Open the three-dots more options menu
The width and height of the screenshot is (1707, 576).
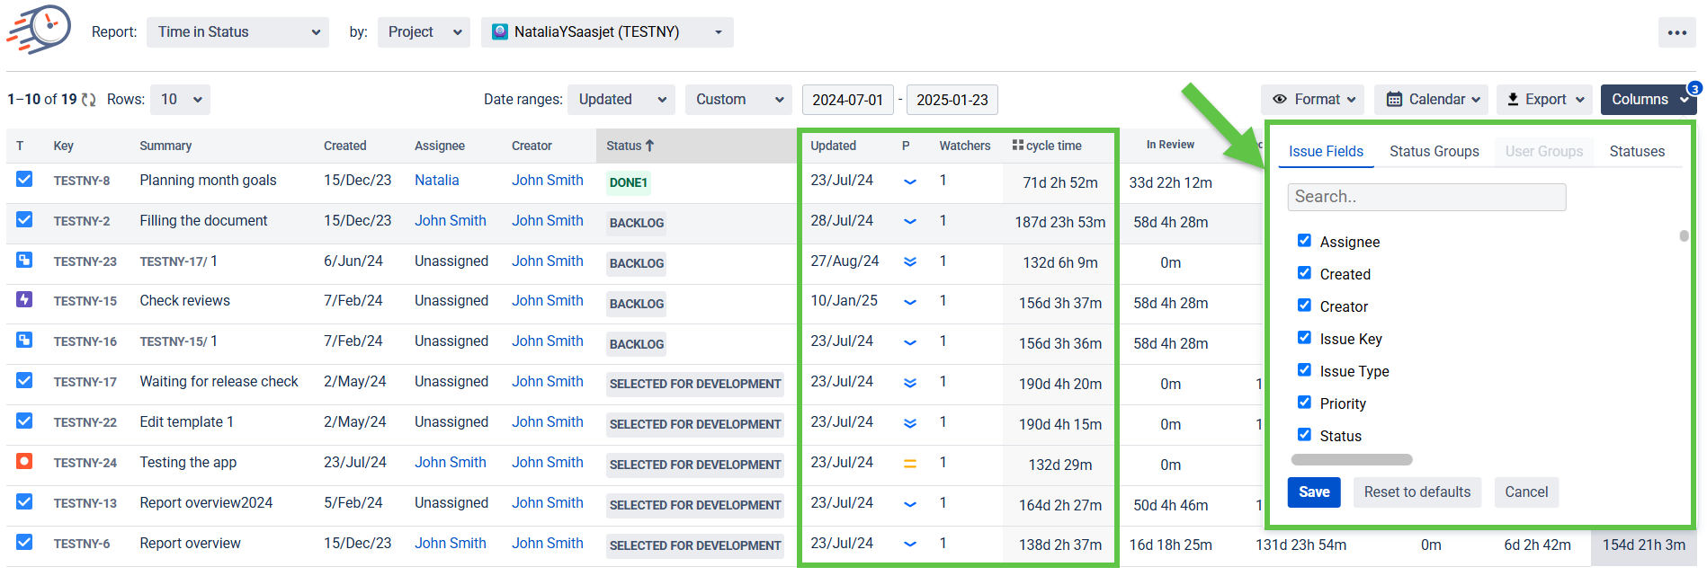[1676, 32]
